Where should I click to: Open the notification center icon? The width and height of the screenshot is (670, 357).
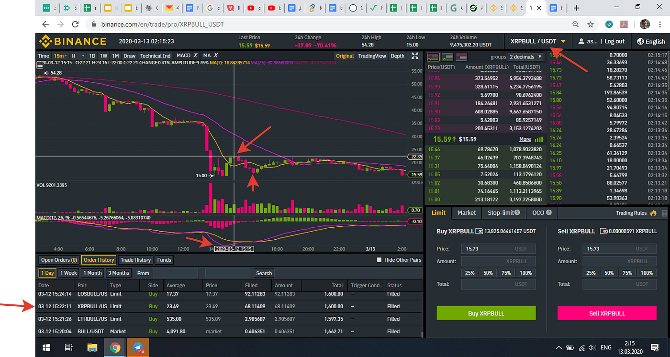(x=655, y=347)
